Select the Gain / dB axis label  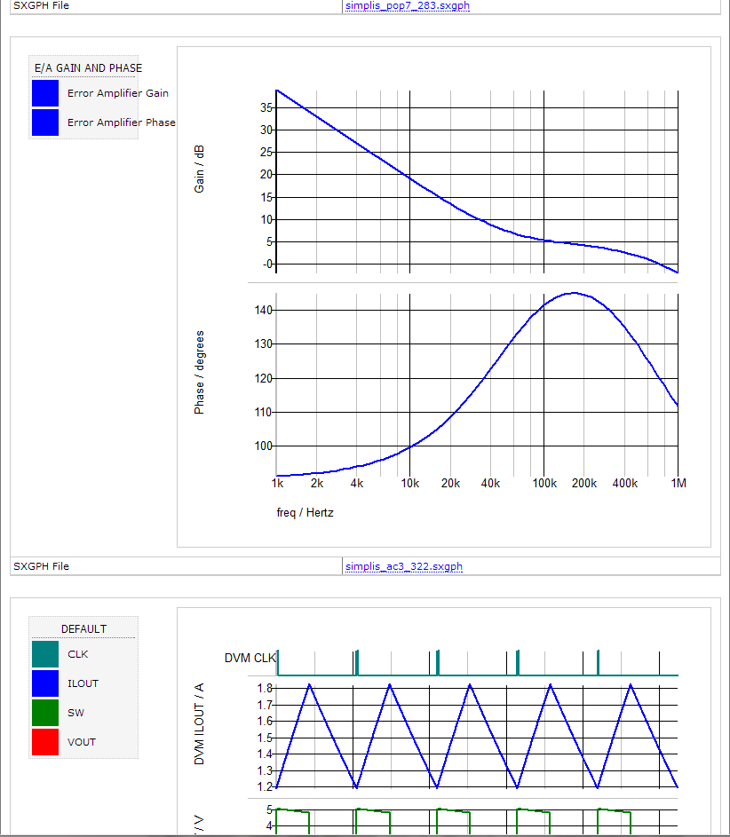point(200,170)
